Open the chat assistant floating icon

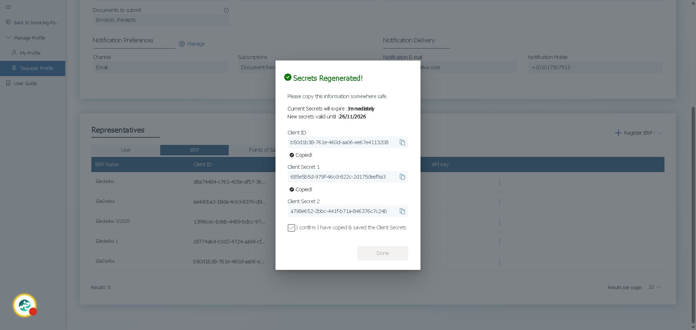tap(25, 305)
